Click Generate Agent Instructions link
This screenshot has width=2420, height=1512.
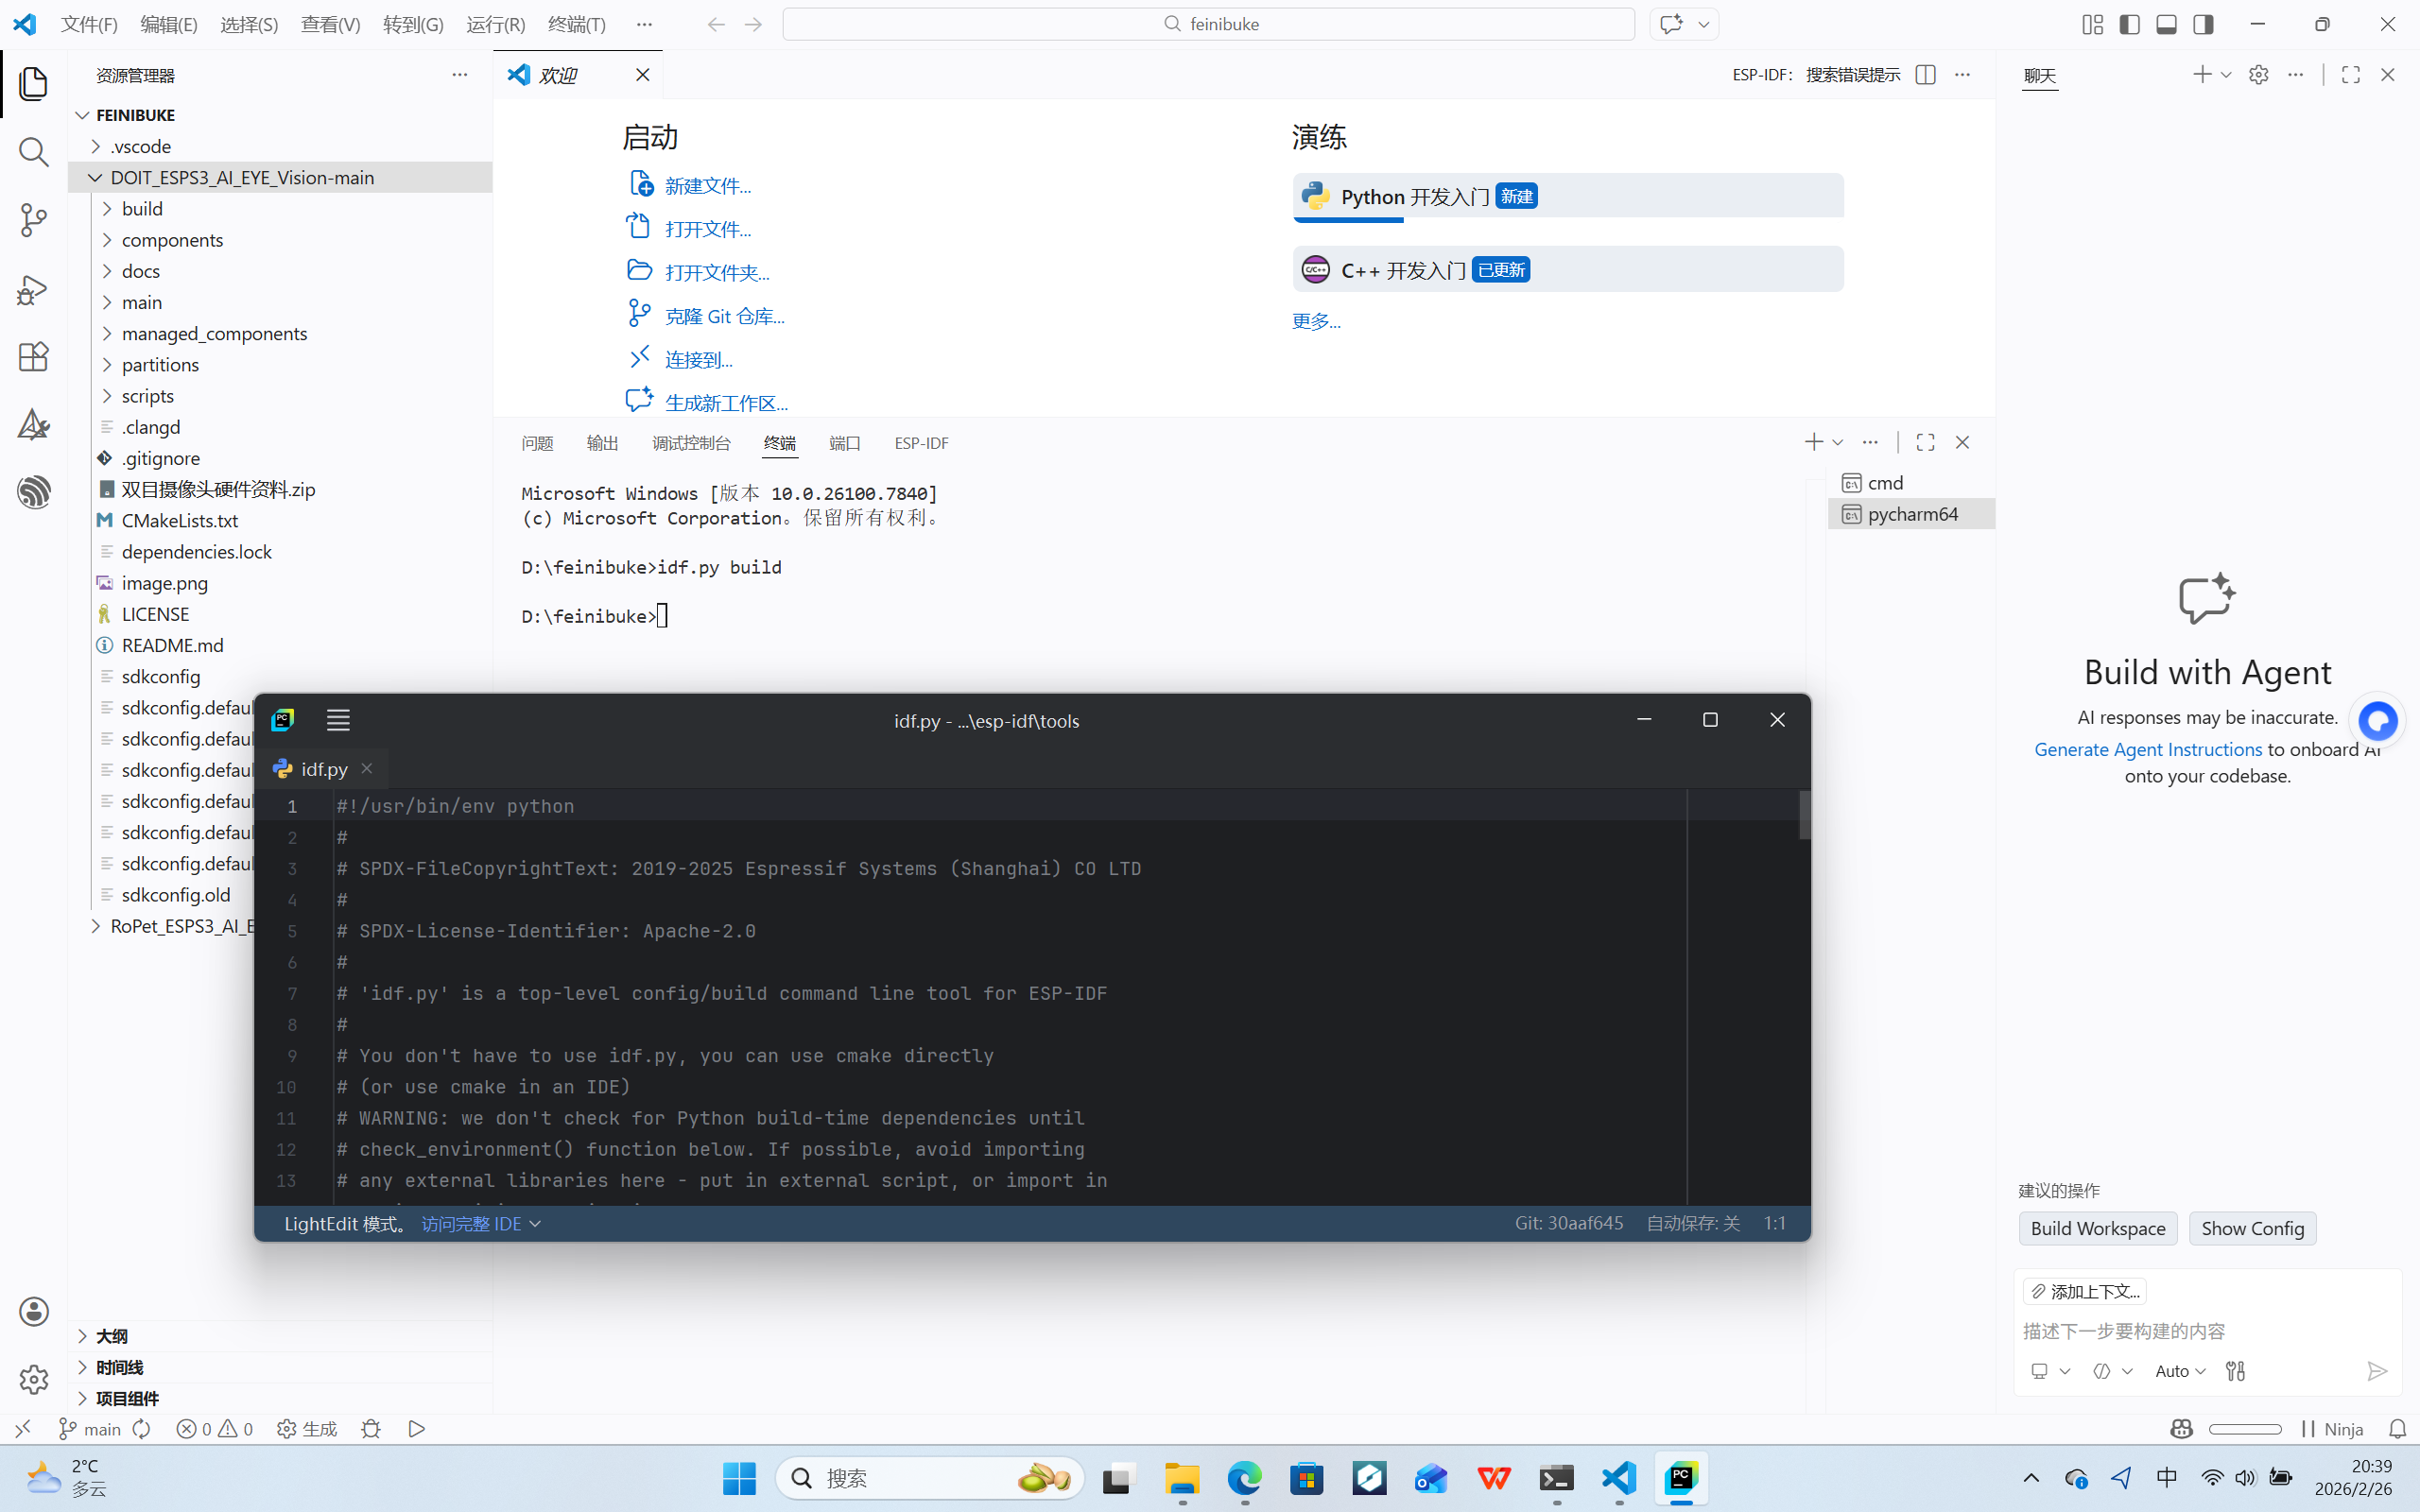click(2147, 749)
